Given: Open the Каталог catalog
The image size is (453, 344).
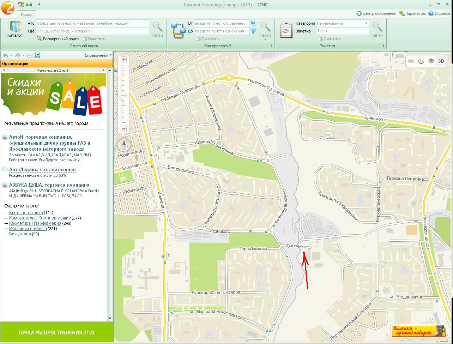Looking at the screenshot, I should pos(15,29).
